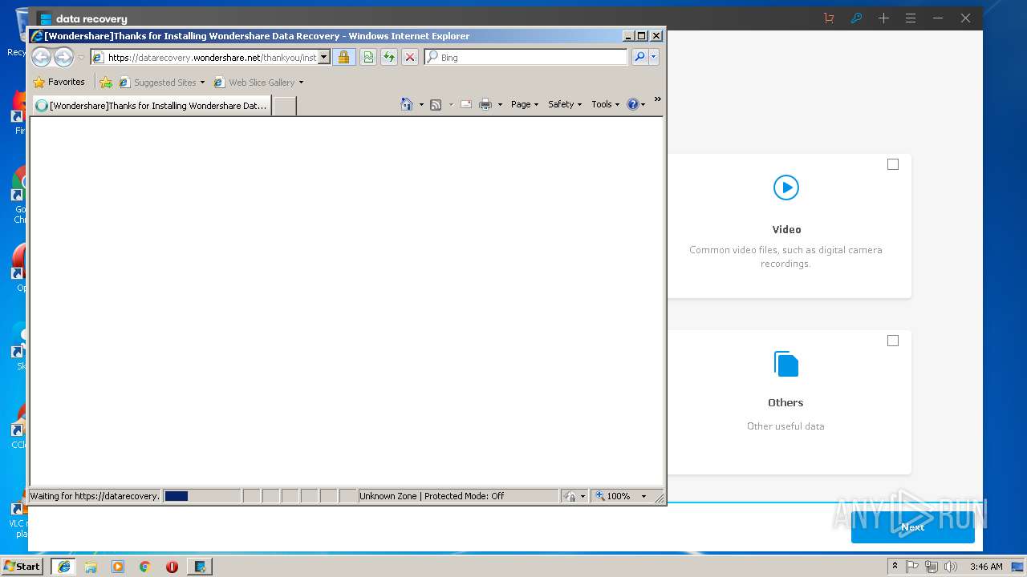Click the Add to Favorites Bar icon
This screenshot has height=577, width=1027.
pos(106,82)
